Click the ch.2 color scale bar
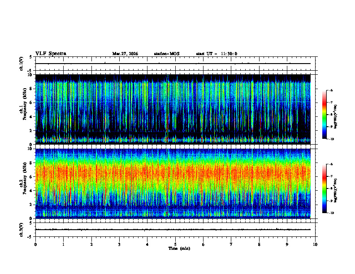 (324, 188)
